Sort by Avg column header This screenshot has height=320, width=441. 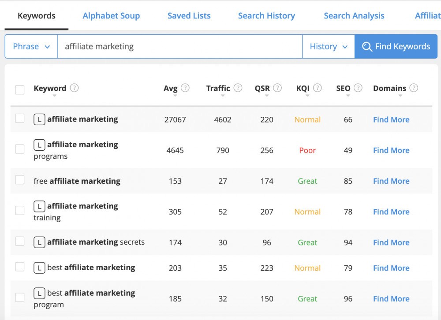click(x=170, y=88)
